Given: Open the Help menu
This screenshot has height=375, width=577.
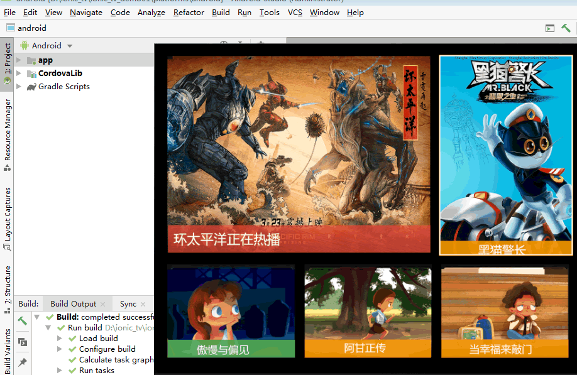Looking at the screenshot, I should point(355,13).
